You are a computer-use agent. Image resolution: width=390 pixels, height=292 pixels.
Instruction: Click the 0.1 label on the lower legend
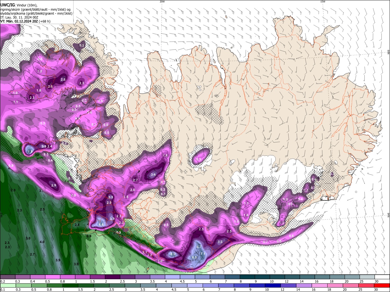coord(3,290)
